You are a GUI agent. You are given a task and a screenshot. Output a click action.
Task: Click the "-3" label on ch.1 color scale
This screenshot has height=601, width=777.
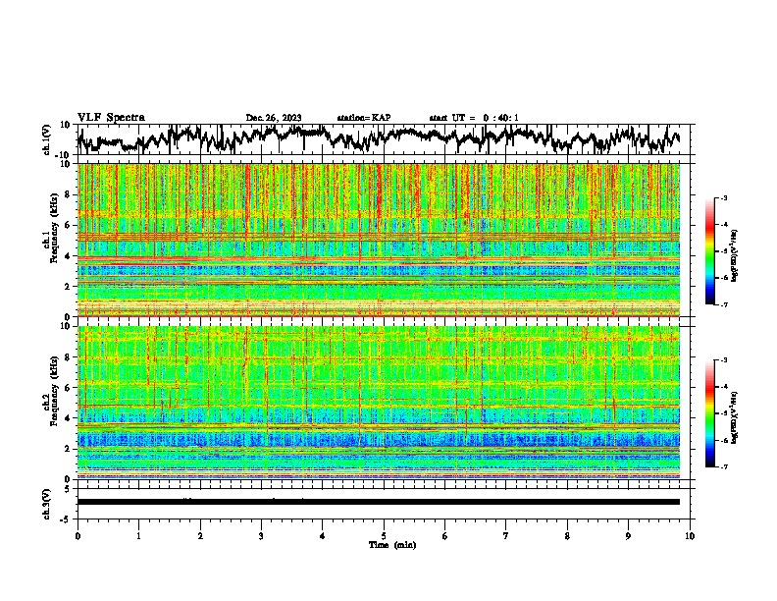tap(724, 197)
